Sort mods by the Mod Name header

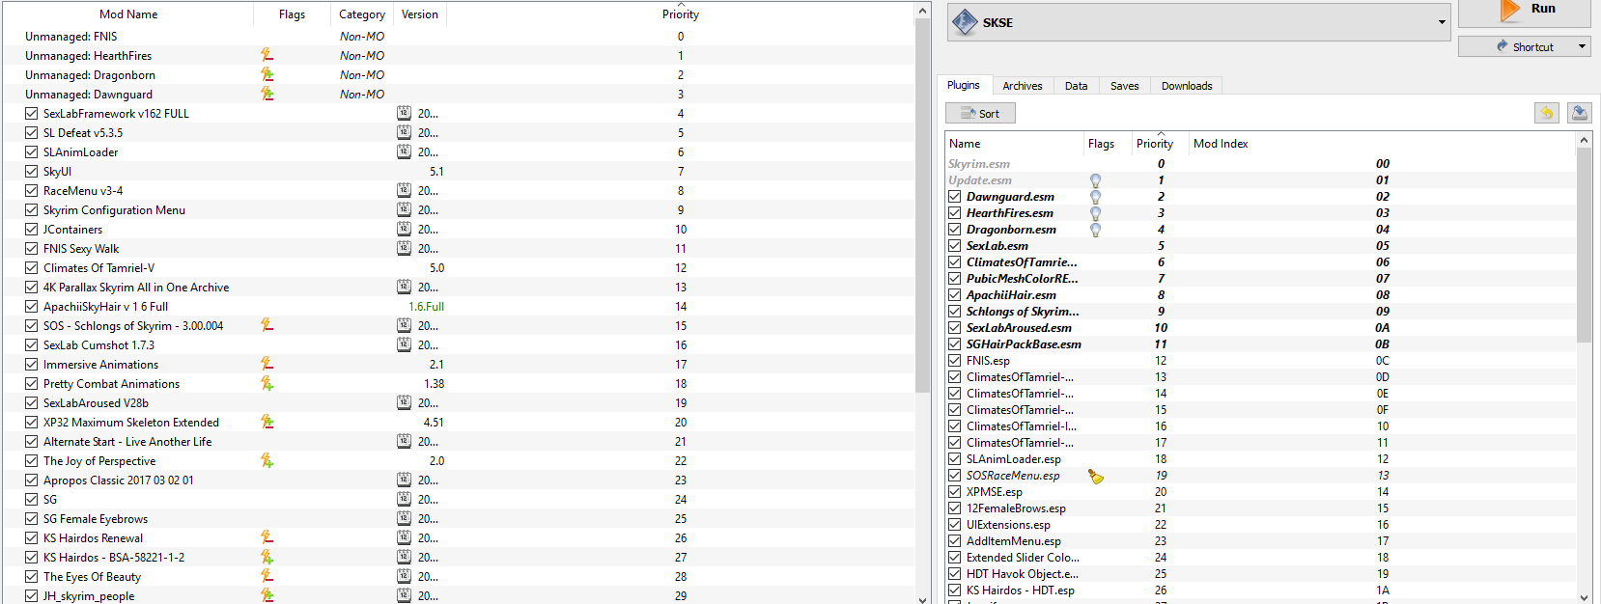tap(127, 14)
